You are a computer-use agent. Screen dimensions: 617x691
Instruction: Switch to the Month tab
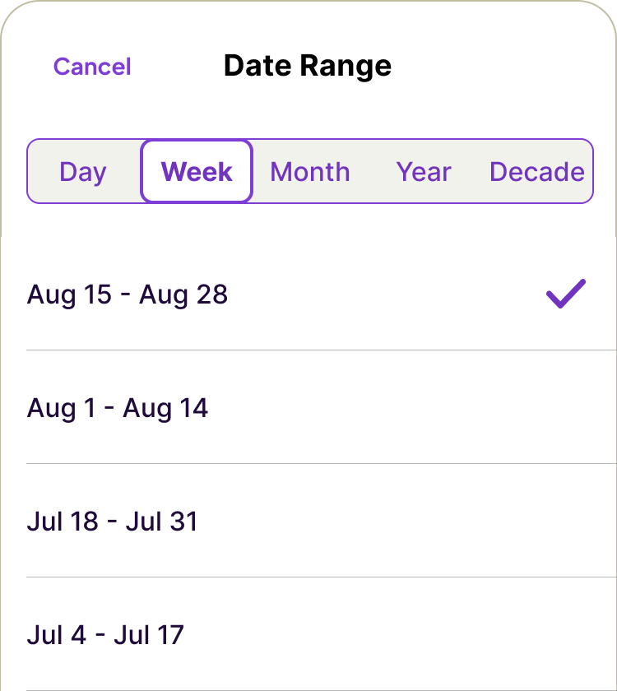(310, 172)
